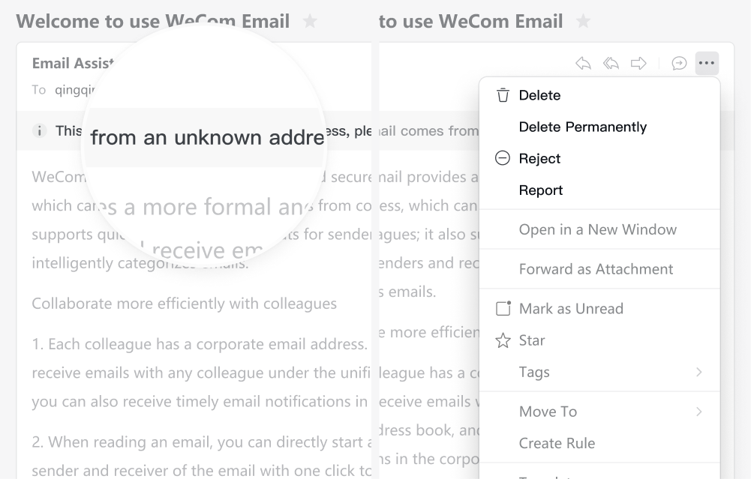Expand the Tags submenu arrow

[x=699, y=372]
